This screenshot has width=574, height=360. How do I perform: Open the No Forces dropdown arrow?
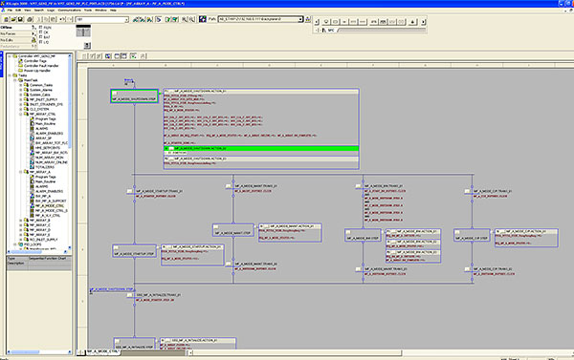pos(33,33)
